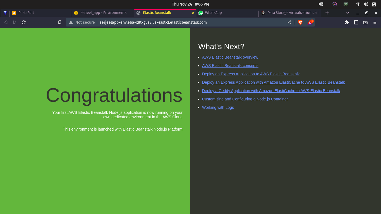Screen dimensions: 381x214
Task: Open a new tab with plus button
Action: coord(327,13)
